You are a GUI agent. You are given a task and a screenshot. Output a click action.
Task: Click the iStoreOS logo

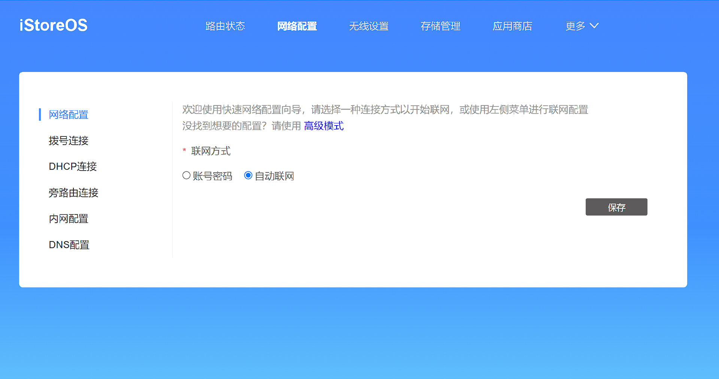pyautogui.click(x=53, y=25)
